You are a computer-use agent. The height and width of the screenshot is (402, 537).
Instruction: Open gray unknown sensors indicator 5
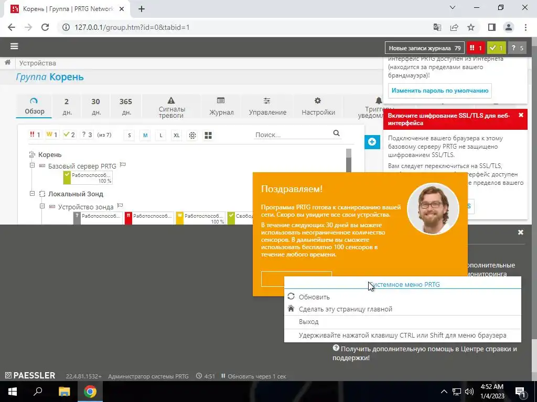click(x=517, y=48)
